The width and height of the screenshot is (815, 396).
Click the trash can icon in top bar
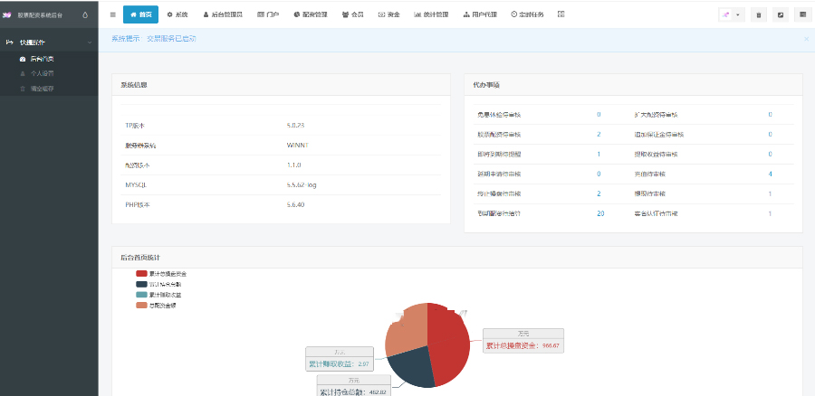tap(758, 14)
